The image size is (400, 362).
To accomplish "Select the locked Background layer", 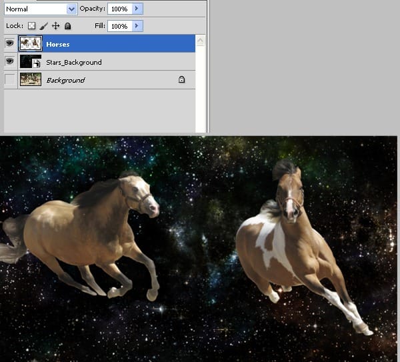I will point(107,80).
